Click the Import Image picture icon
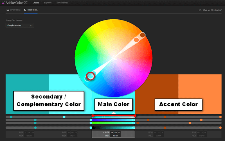225x141 pixels. click(x=8, y=10)
